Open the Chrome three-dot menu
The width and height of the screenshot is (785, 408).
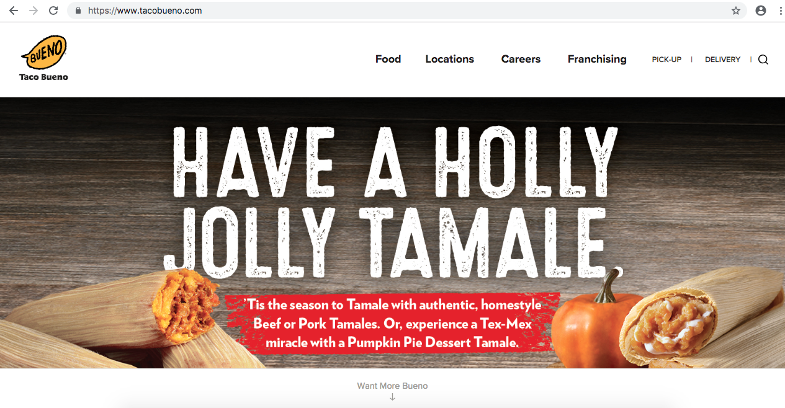pos(780,11)
